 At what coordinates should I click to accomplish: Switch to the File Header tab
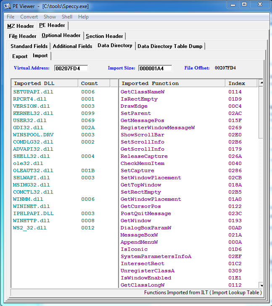[x=22, y=36]
